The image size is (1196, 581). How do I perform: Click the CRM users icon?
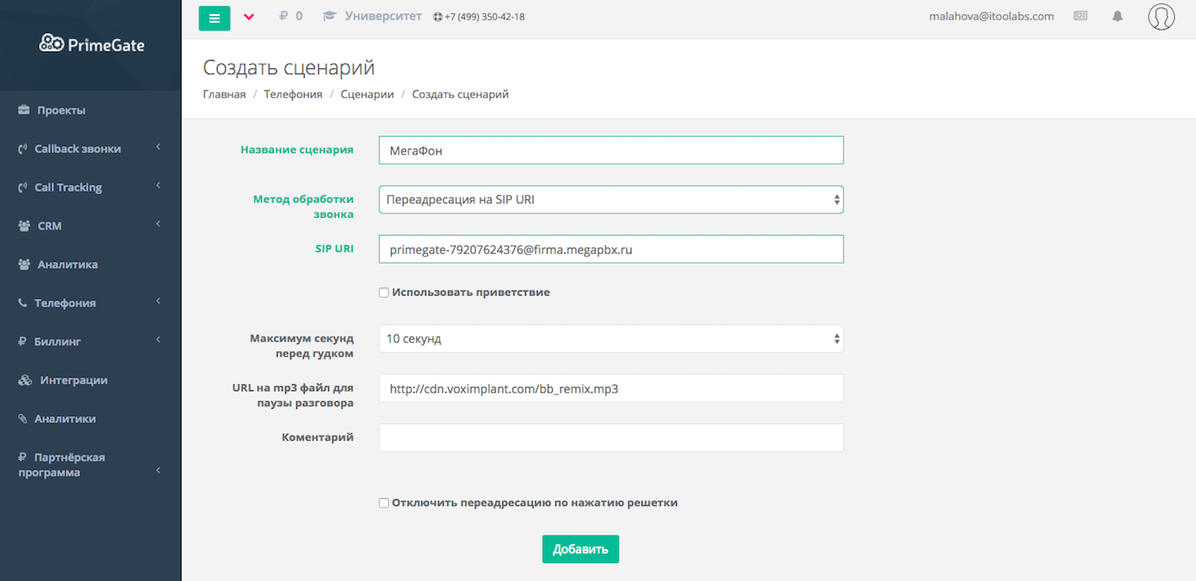tap(24, 226)
